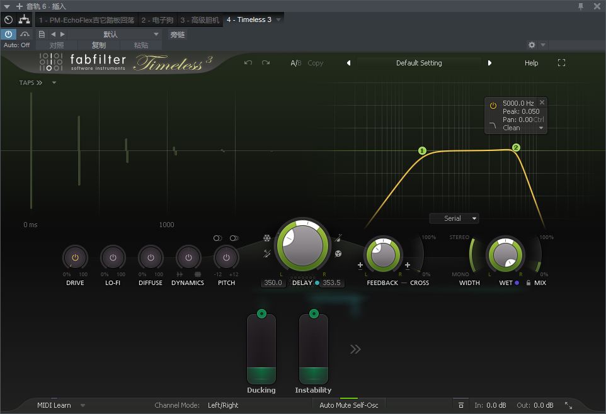Select the 4 - Timeless 3 tab

[249, 20]
